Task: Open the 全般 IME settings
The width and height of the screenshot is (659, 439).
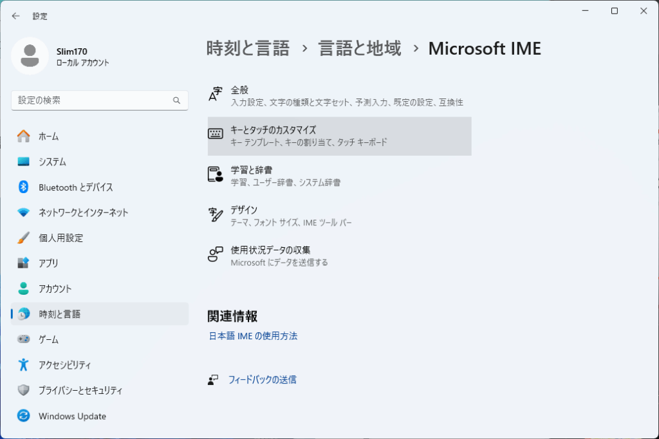Action: [340, 96]
